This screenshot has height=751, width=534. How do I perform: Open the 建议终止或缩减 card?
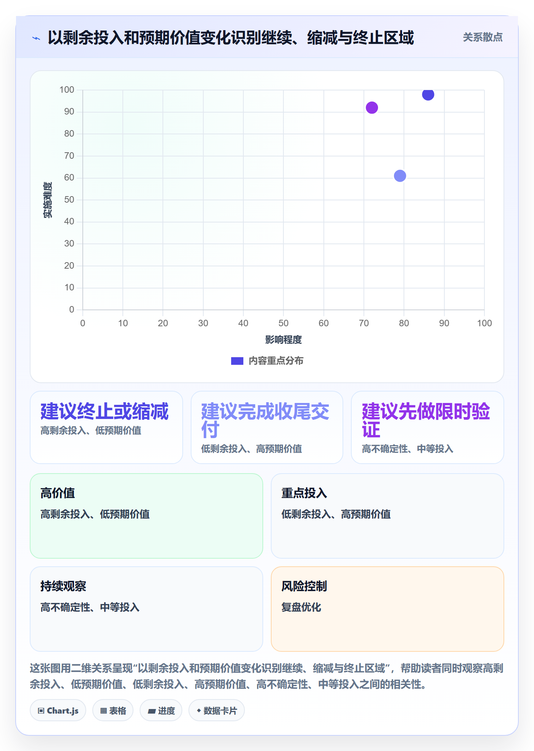(x=106, y=427)
